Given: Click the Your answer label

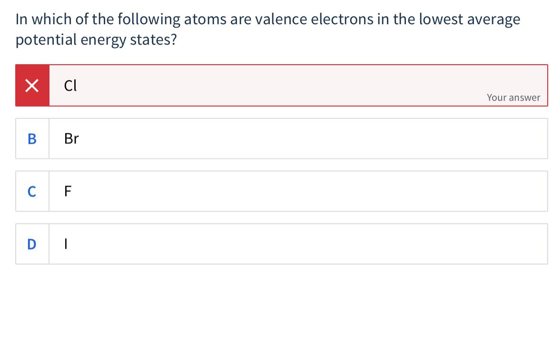Looking at the screenshot, I should (x=514, y=97).
